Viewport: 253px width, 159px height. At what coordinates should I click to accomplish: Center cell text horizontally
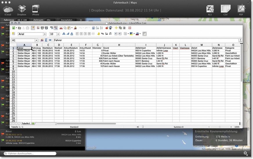(81, 34)
